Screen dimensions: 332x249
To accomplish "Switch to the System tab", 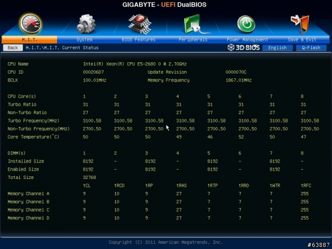I will click(x=84, y=39).
